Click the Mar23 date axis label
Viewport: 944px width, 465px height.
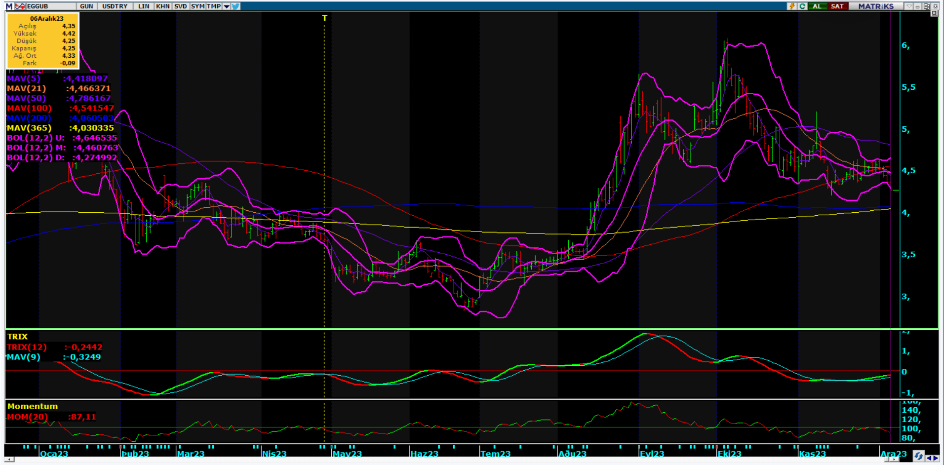191,454
